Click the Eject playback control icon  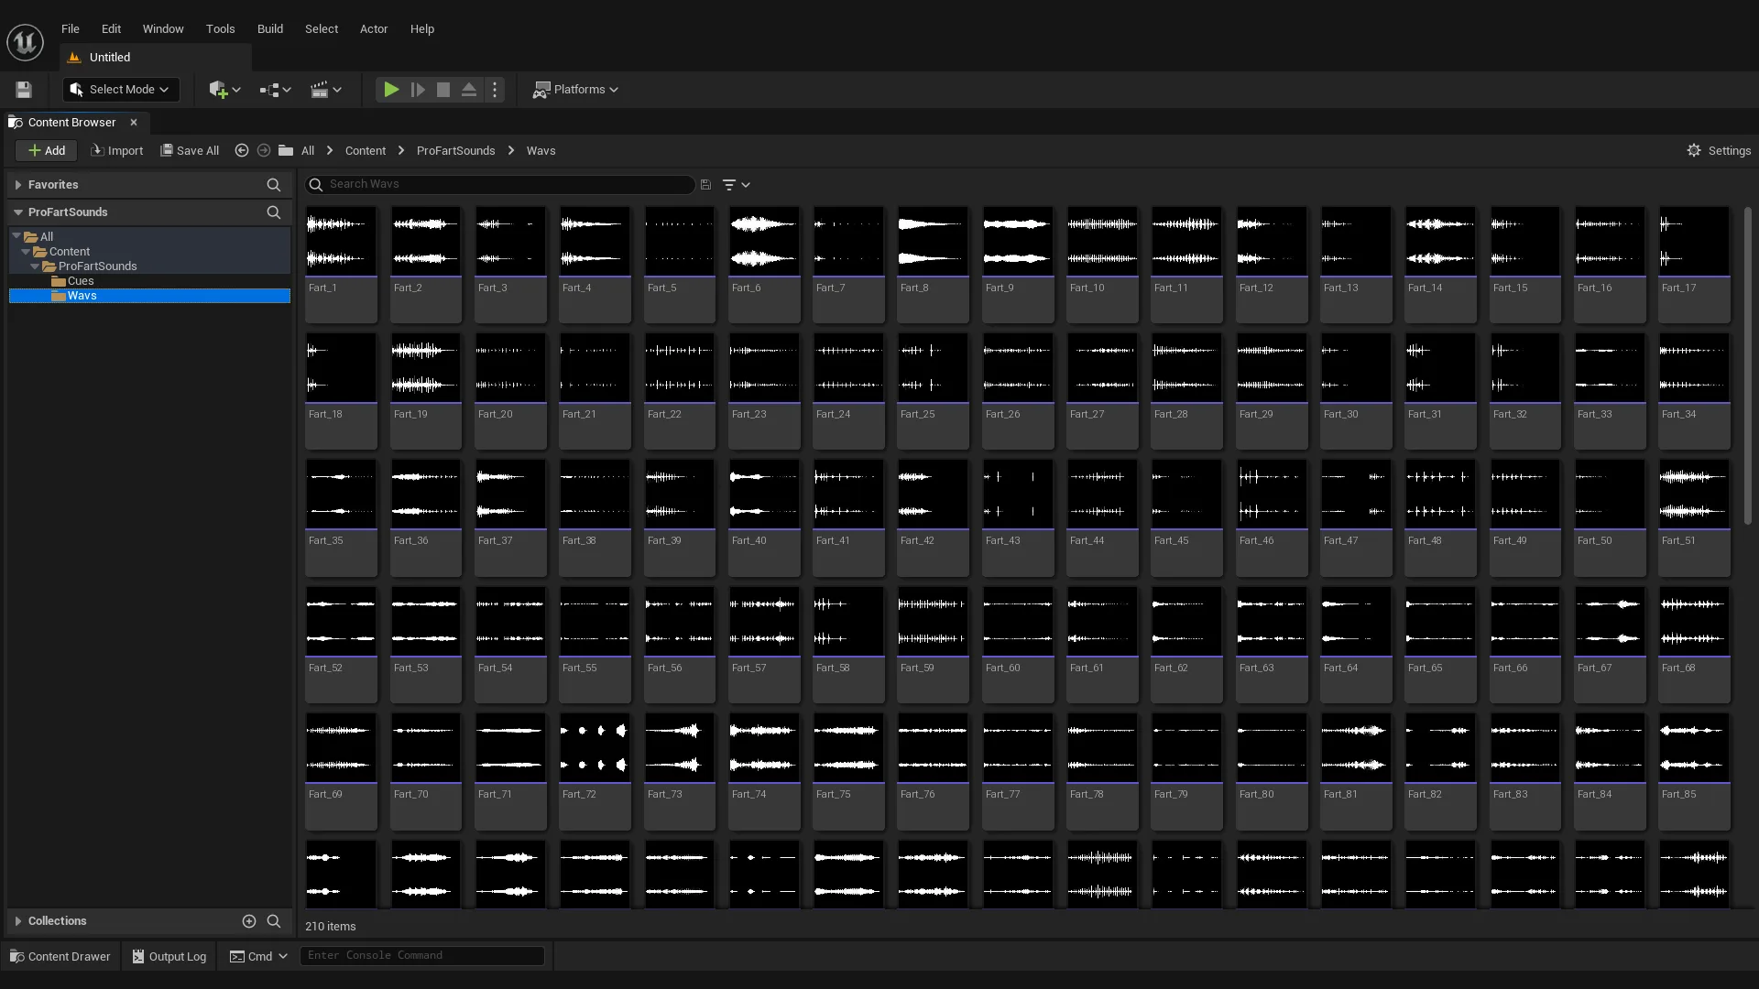[x=468, y=89]
